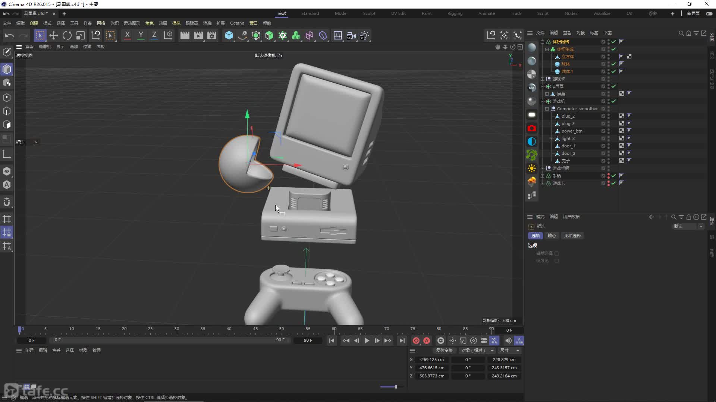
Task: Toggle timeline sound speaker icon
Action: [x=508, y=341]
